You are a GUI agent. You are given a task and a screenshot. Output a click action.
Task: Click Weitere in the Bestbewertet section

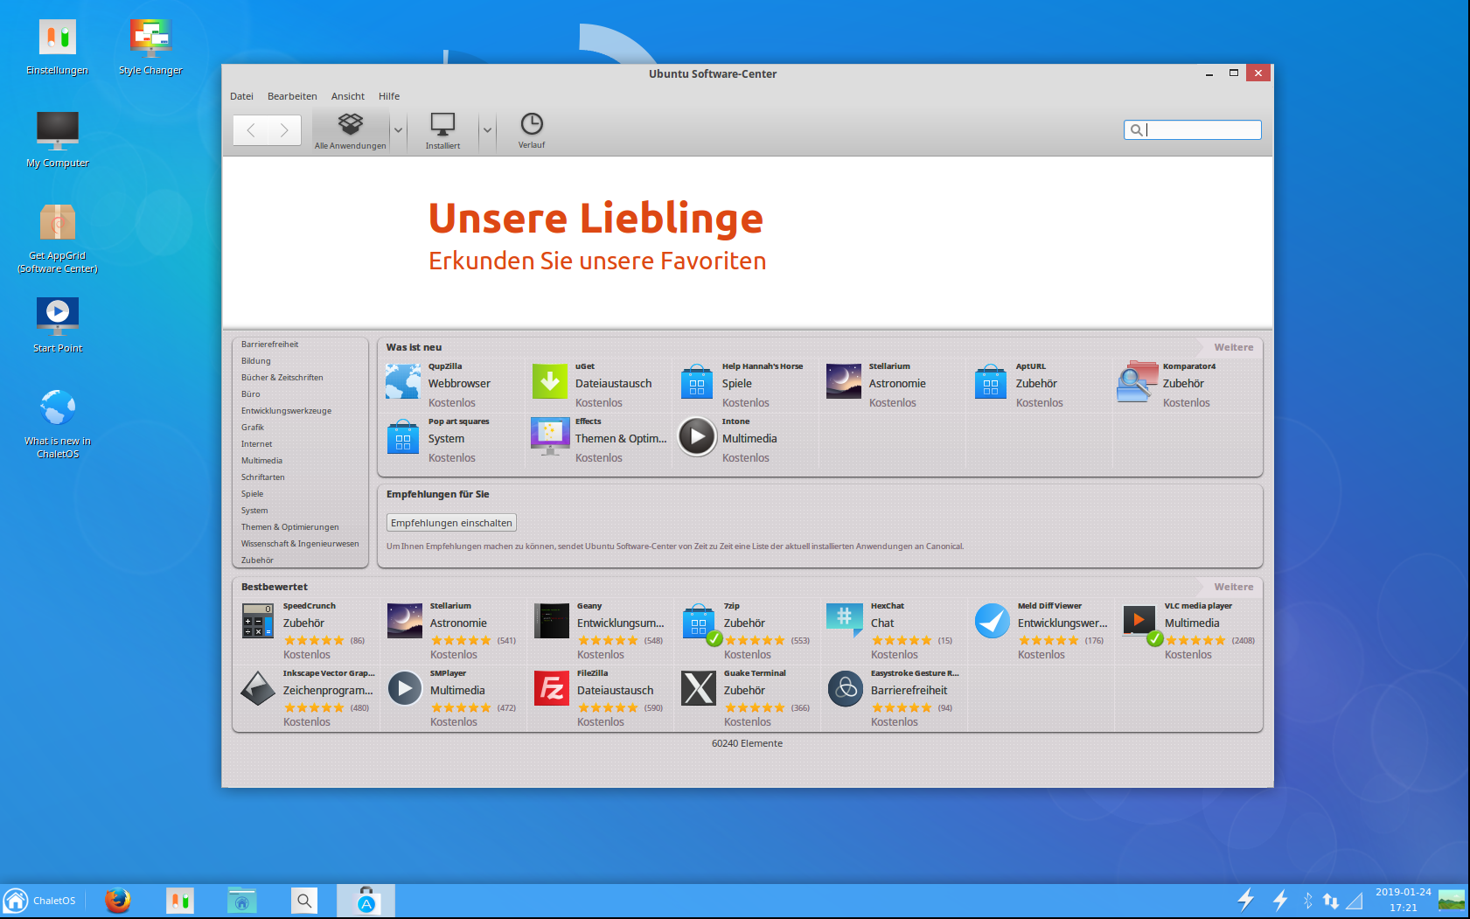click(x=1233, y=587)
